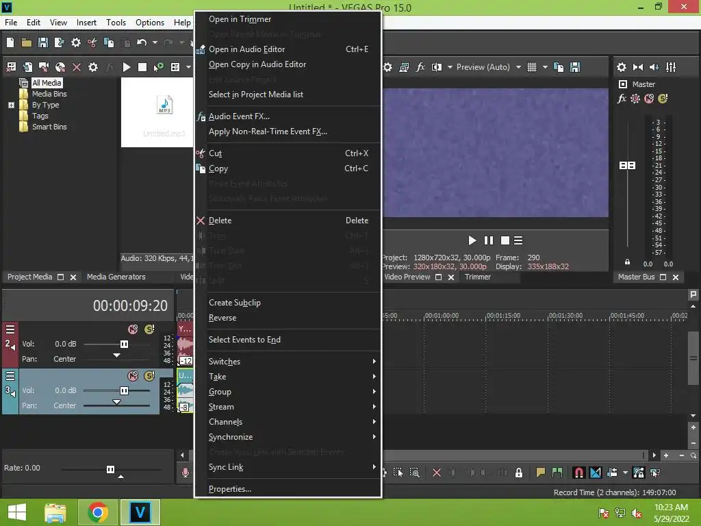
Task: Pause the Video Preview
Action: (x=489, y=240)
